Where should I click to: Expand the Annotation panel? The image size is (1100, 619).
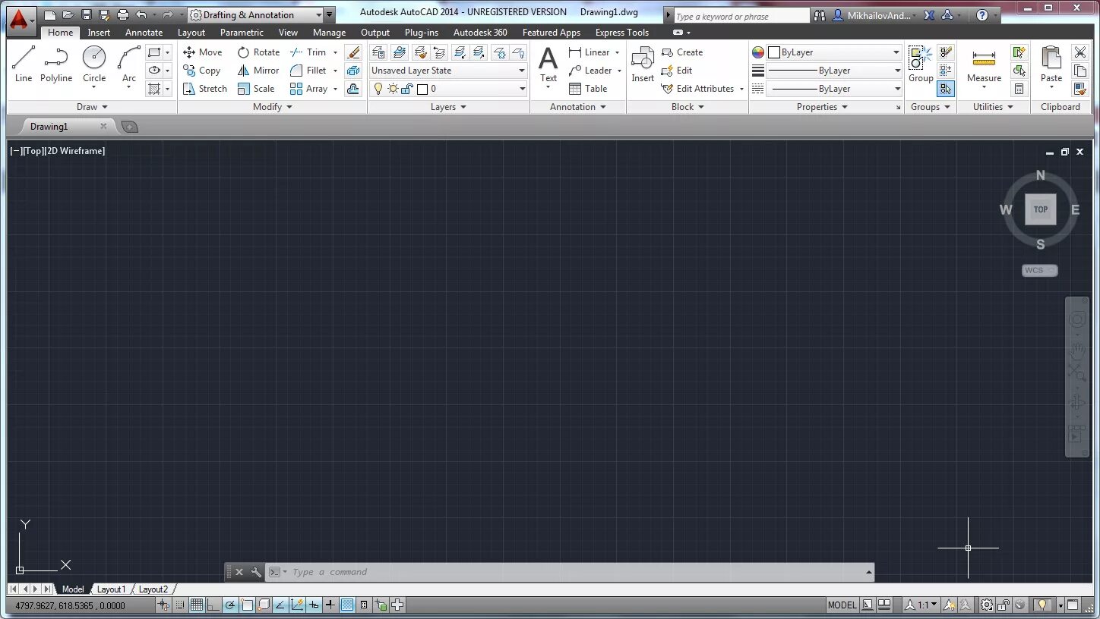pyautogui.click(x=578, y=107)
